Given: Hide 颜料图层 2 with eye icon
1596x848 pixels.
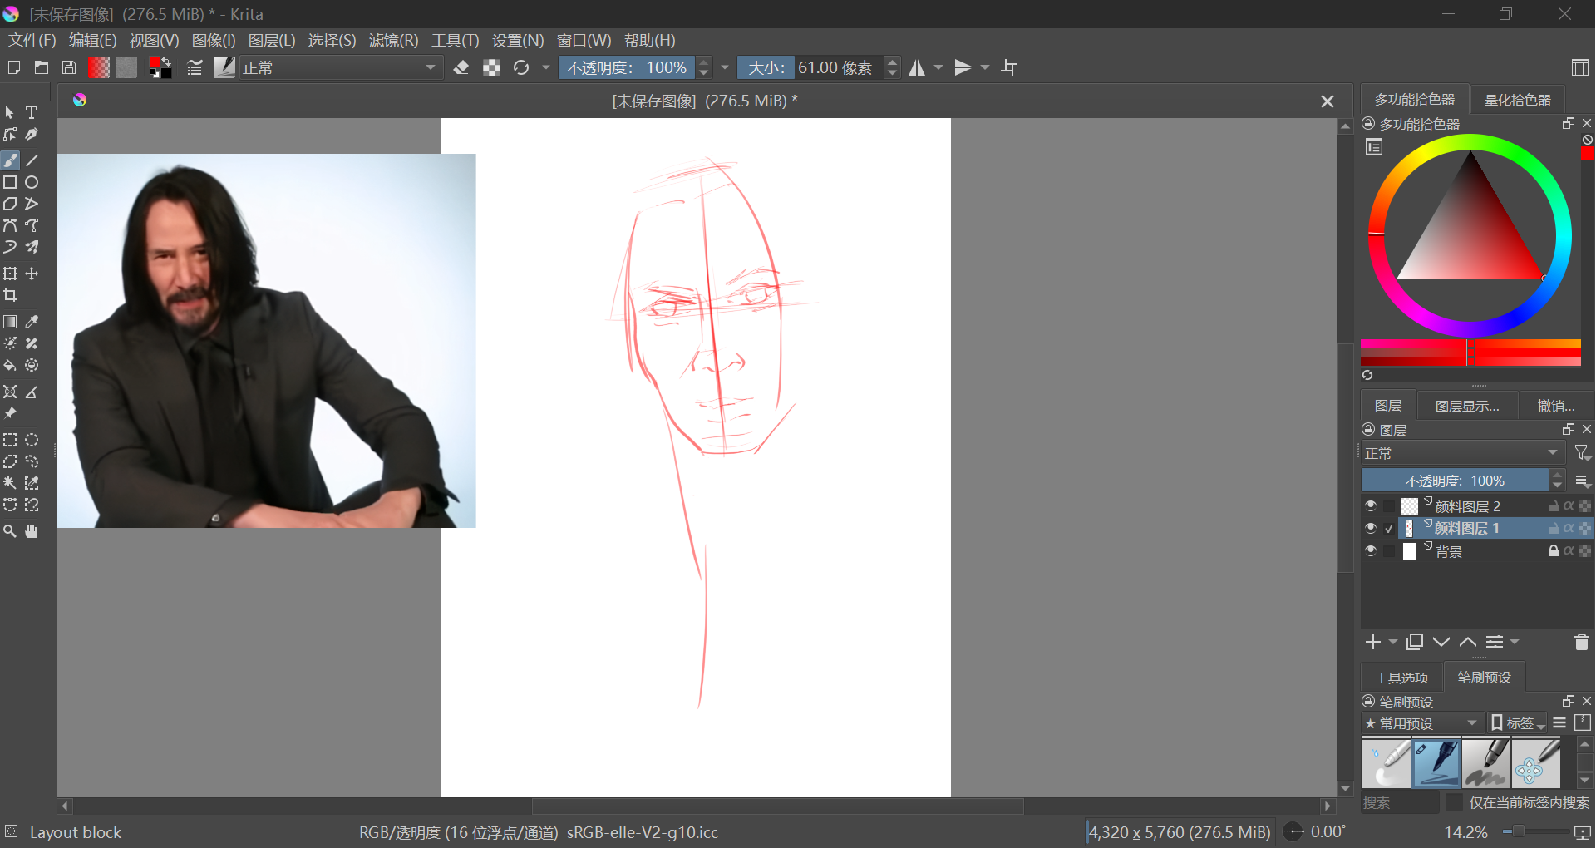Looking at the screenshot, I should tap(1371, 505).
